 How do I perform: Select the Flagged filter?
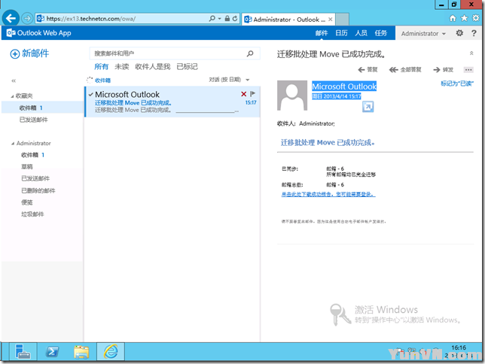pyautogui.click(x=187, y=66)
